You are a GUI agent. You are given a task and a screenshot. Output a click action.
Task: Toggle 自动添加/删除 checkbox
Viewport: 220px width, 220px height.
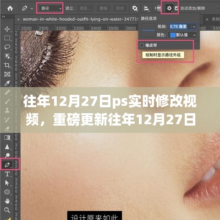[176, 8]
